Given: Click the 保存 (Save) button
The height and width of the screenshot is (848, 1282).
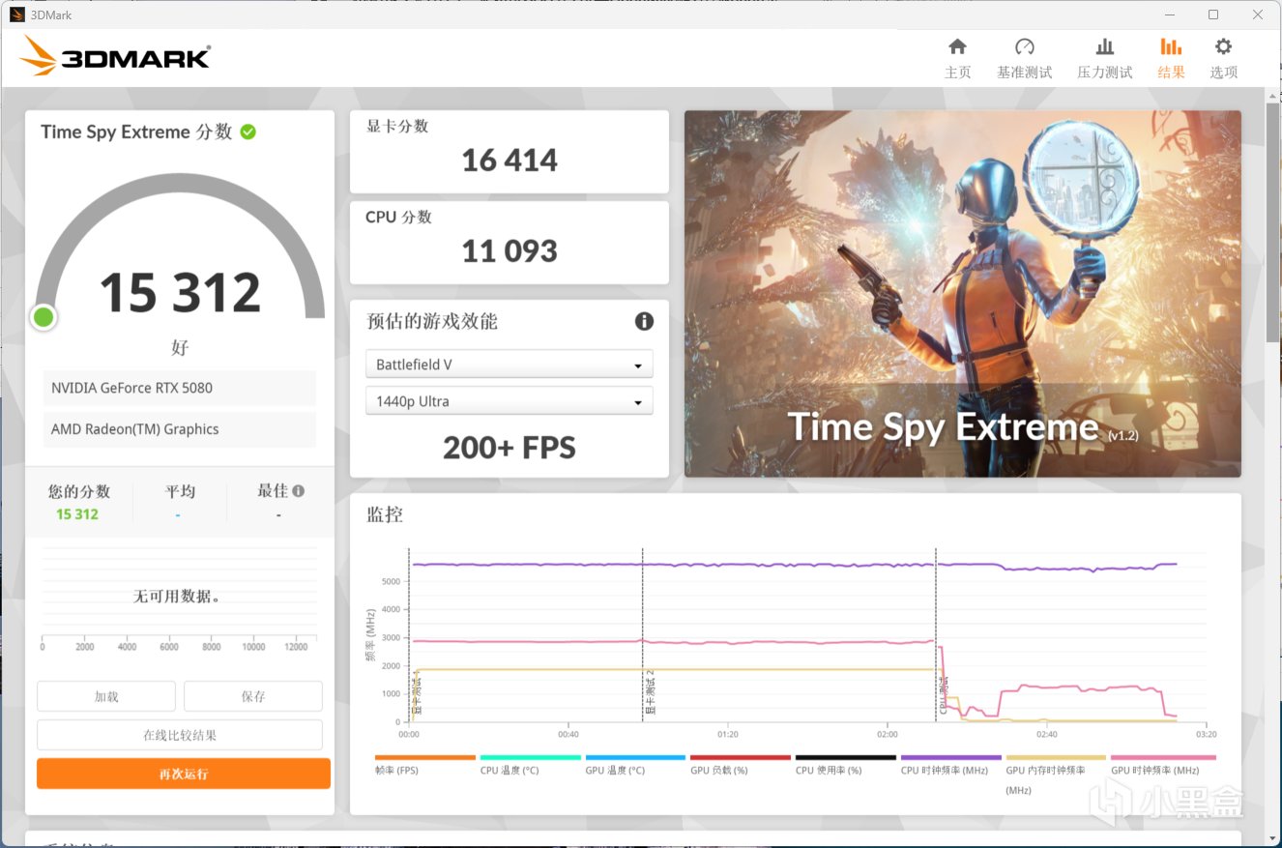Looking at the screenshot, I should coord(253,696).
